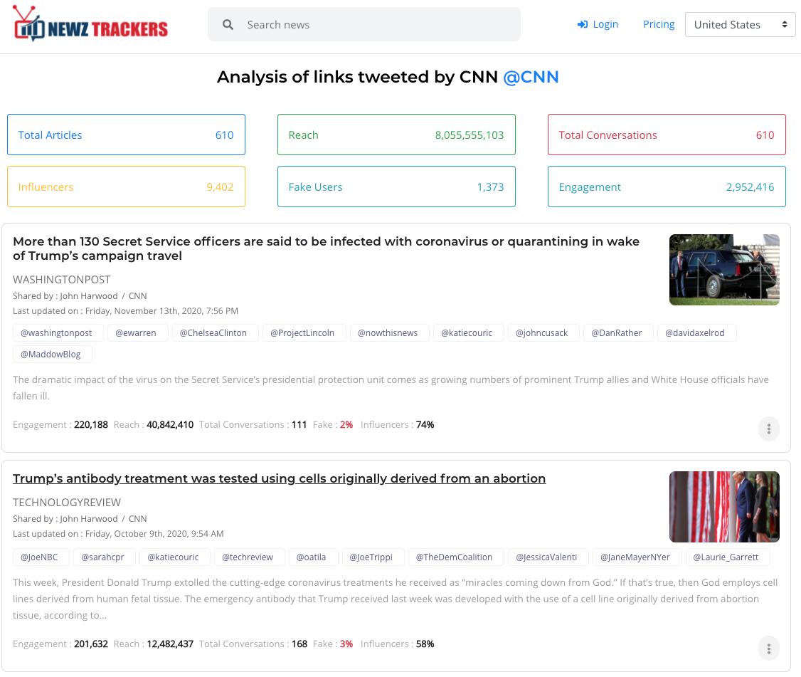801x677 pixels.
Task: Click the presidential limousine article thumbnail
Action: coord(724,270)
